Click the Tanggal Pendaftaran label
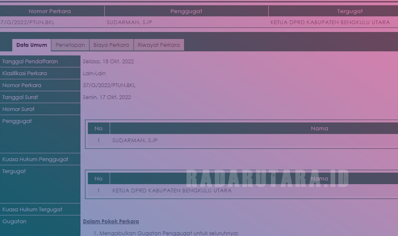The image size is (398, 236). 30,61
